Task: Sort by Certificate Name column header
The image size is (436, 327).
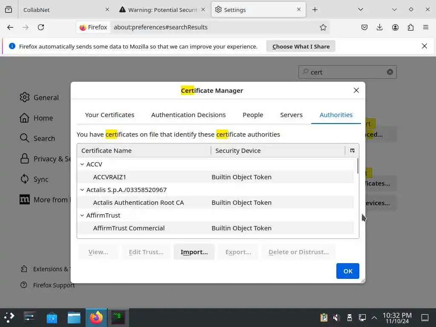Action: (144, 150)
